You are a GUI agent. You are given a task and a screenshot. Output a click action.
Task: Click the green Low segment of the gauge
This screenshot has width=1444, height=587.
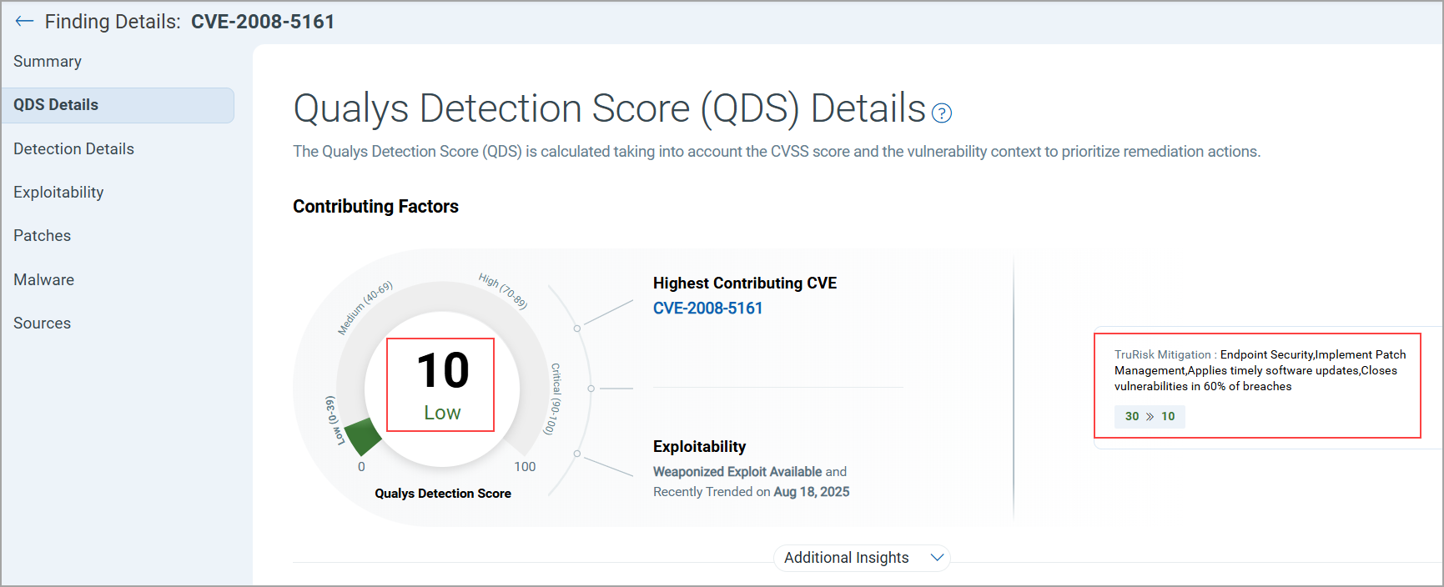[x=362, y=435]
